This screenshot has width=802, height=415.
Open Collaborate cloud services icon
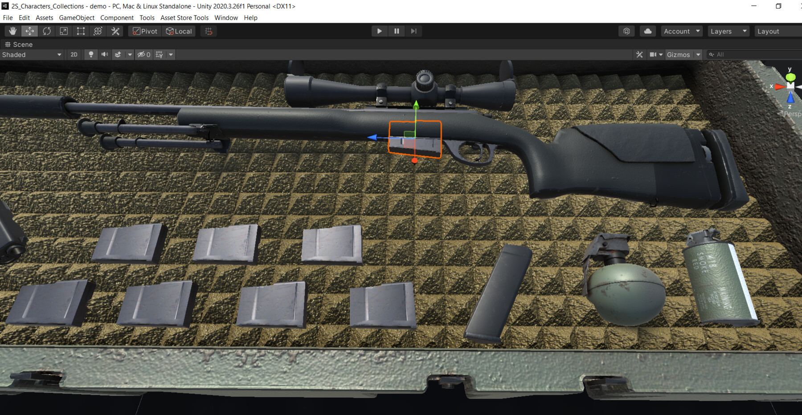626,31
